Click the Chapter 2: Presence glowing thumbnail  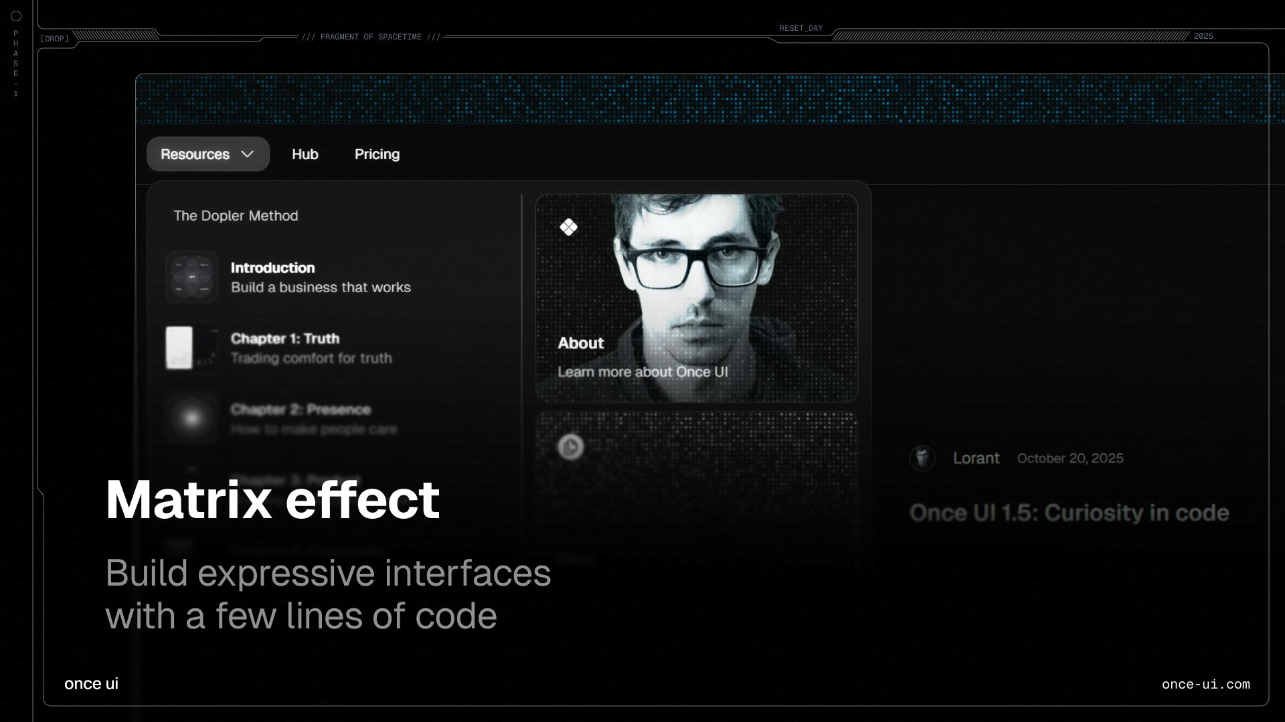tap(192, 418)
